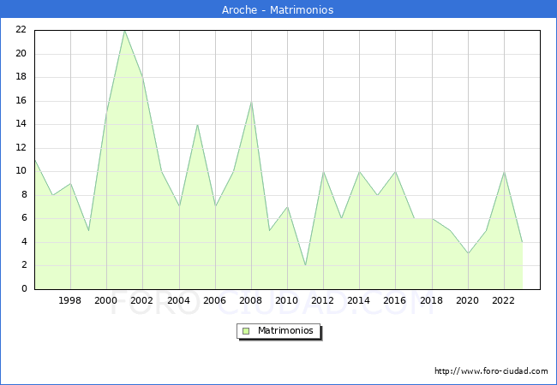Click y-axis label 6
Screen dimensions: 557x385
click(x=24, y=218)
